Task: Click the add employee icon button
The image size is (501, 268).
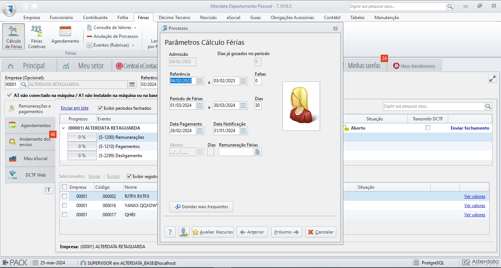Action: (x=184, y=232)
